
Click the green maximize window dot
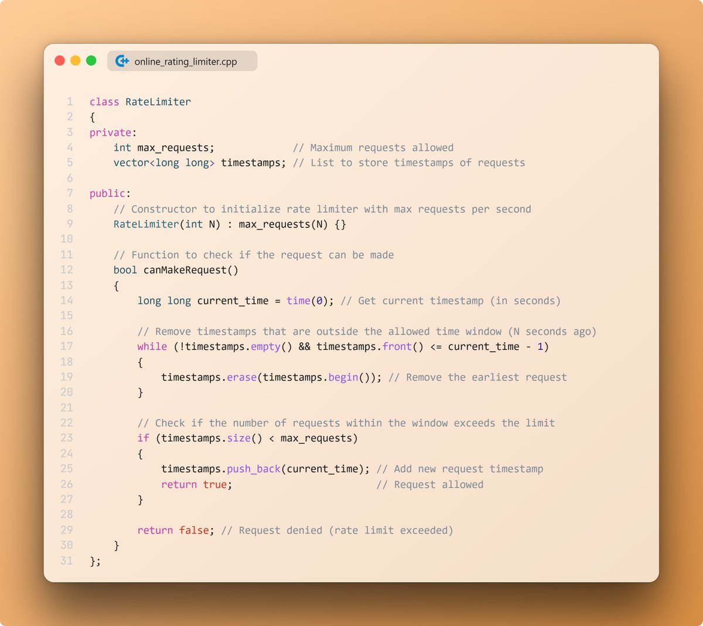(91, 60)
